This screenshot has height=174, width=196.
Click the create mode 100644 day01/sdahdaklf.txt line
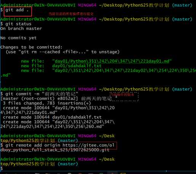click(52, 117)
